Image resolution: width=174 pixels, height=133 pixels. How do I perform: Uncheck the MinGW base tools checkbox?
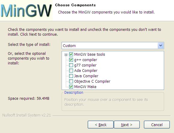(x=71, y=54)
